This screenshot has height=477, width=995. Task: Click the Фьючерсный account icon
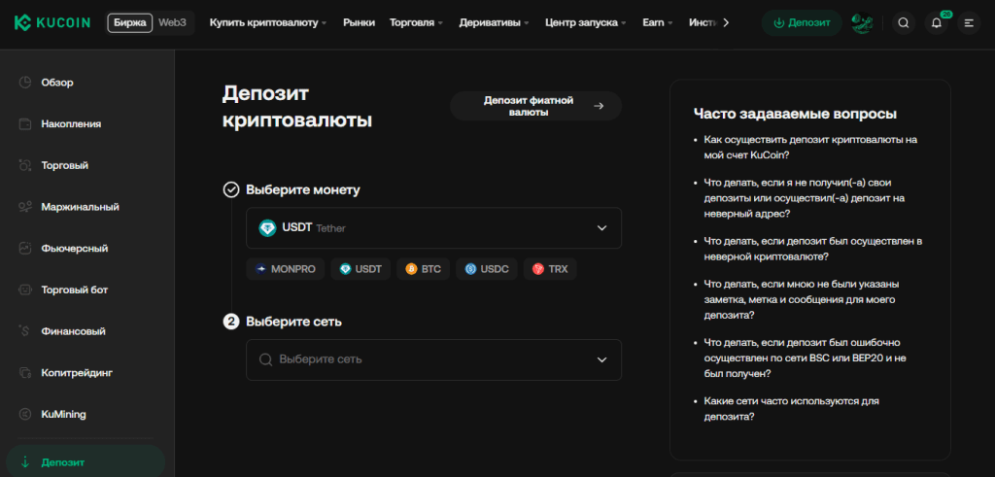[24, 248]
